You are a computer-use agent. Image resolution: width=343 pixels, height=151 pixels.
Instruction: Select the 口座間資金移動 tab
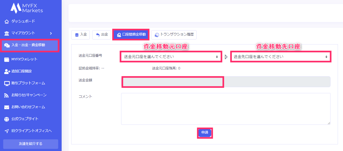pos(131,35)
